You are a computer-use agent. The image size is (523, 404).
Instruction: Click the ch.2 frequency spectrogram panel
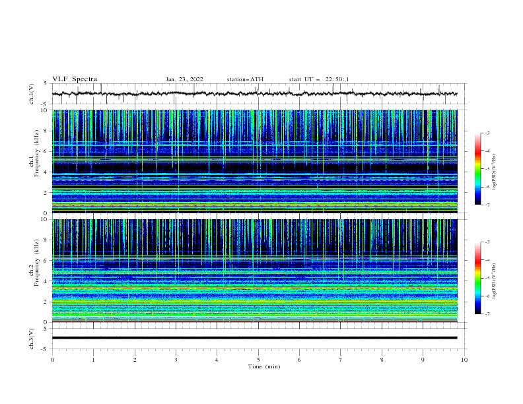click(254, 271)
